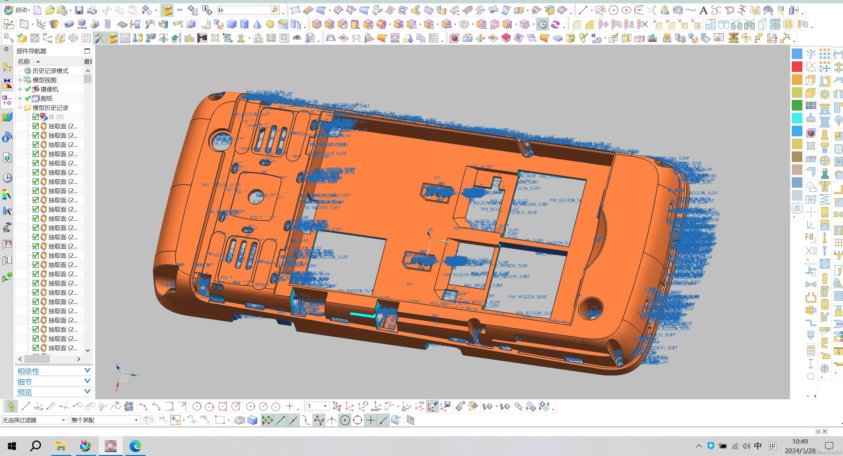Open the 无选择过滤器 dropdown

click(x=34, y=420)
